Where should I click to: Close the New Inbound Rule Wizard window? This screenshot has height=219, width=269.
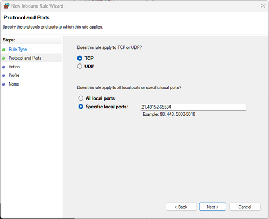point(263,6)
